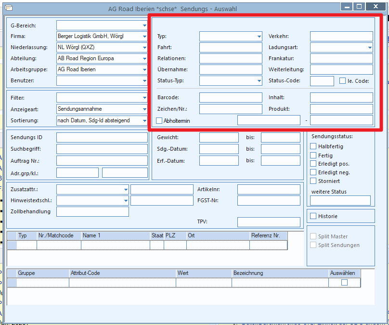This screenshot has height=325, width=389.
Task: Click the Zollbehandlung text box
Action: coord(92,212)
